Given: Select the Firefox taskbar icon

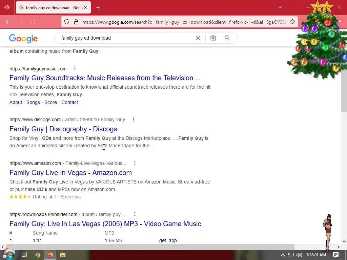Looking at the screenshot, I should click(50, 255).
